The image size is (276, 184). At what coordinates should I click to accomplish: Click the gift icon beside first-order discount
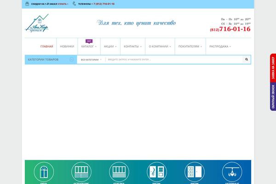click(27, 4)
